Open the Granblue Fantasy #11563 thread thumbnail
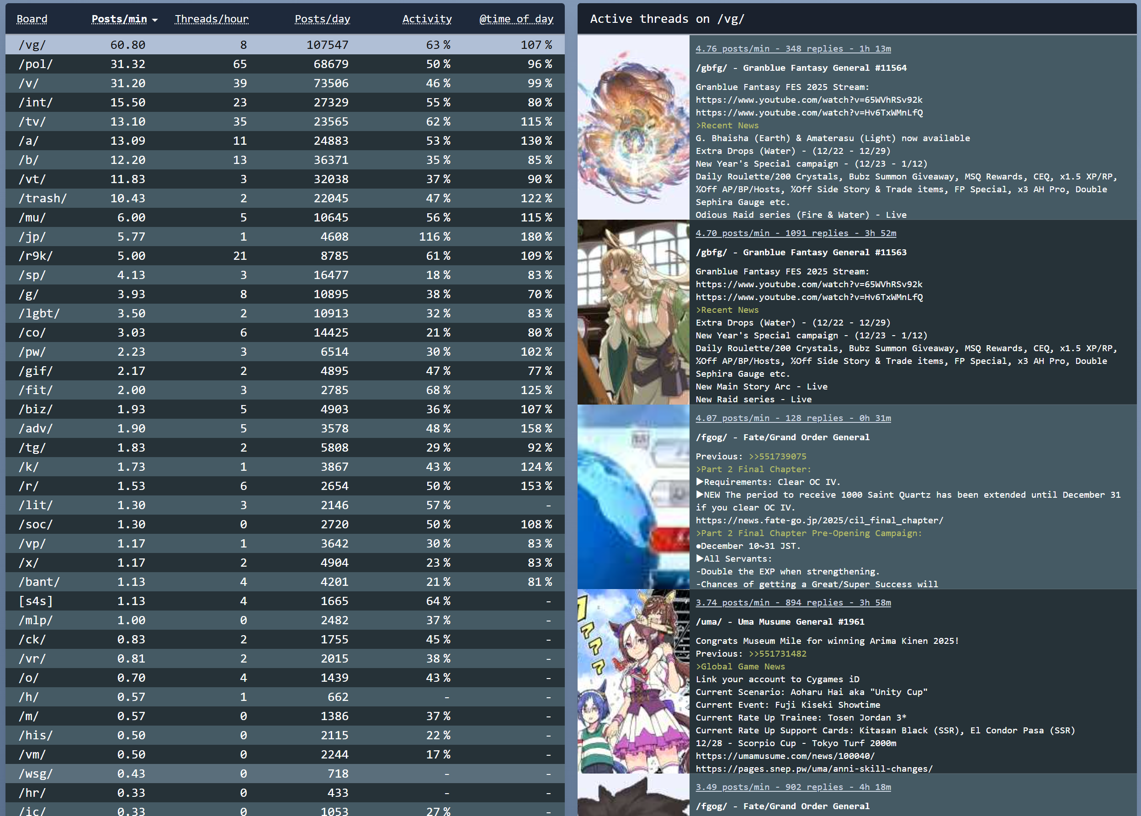Screen dimensions: 1141x816 click(x=632, y=312)
